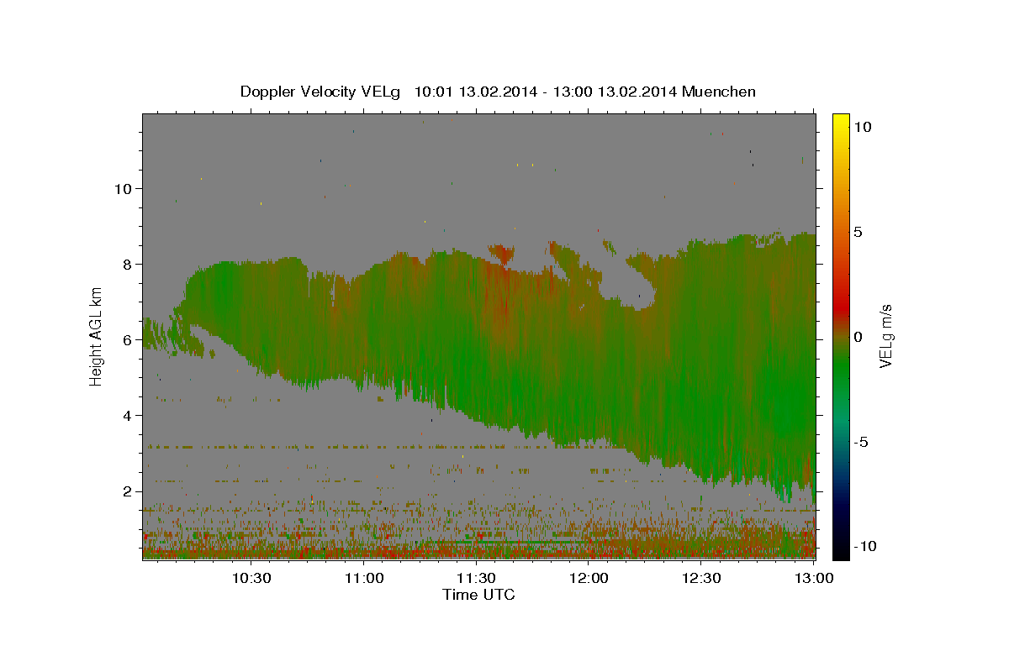
Task: Click the 10:30 time tick label
Action: tap(251, 578)
